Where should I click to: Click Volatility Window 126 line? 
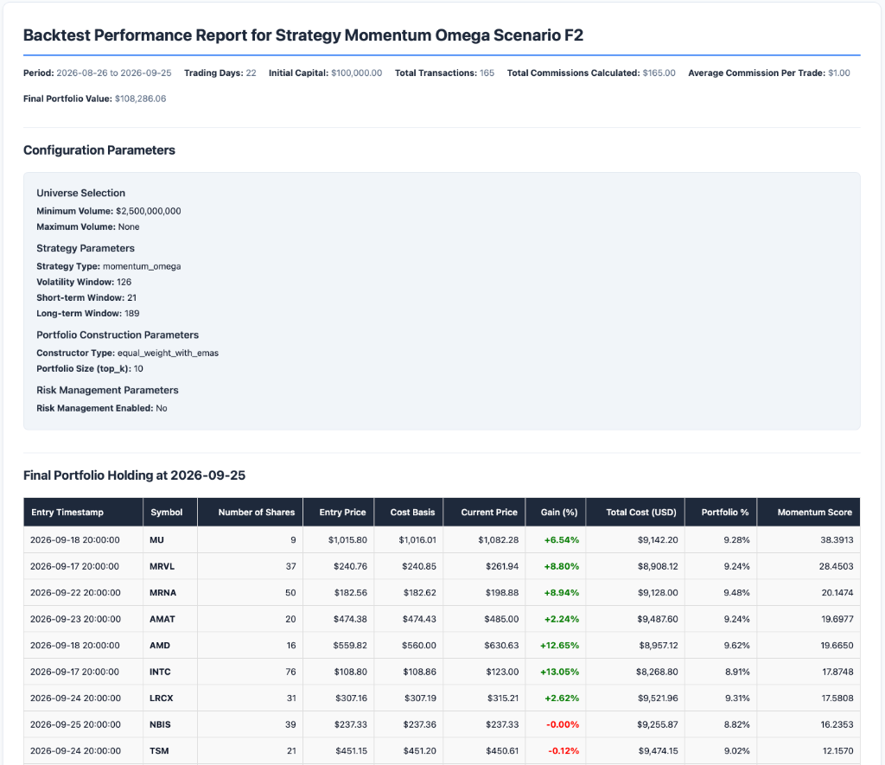[x=84, y=283]
